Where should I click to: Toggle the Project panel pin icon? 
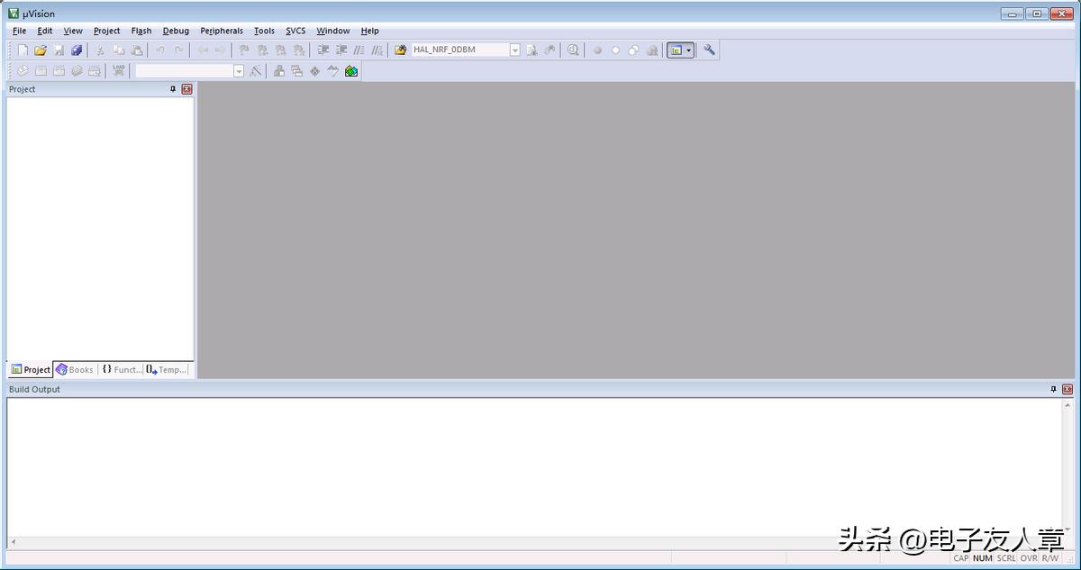tap(173, 89)
